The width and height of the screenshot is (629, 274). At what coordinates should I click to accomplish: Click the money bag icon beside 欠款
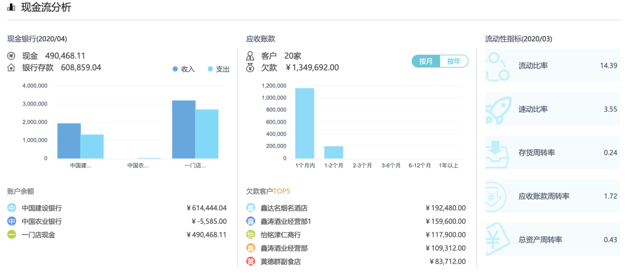tap(250, 68)
